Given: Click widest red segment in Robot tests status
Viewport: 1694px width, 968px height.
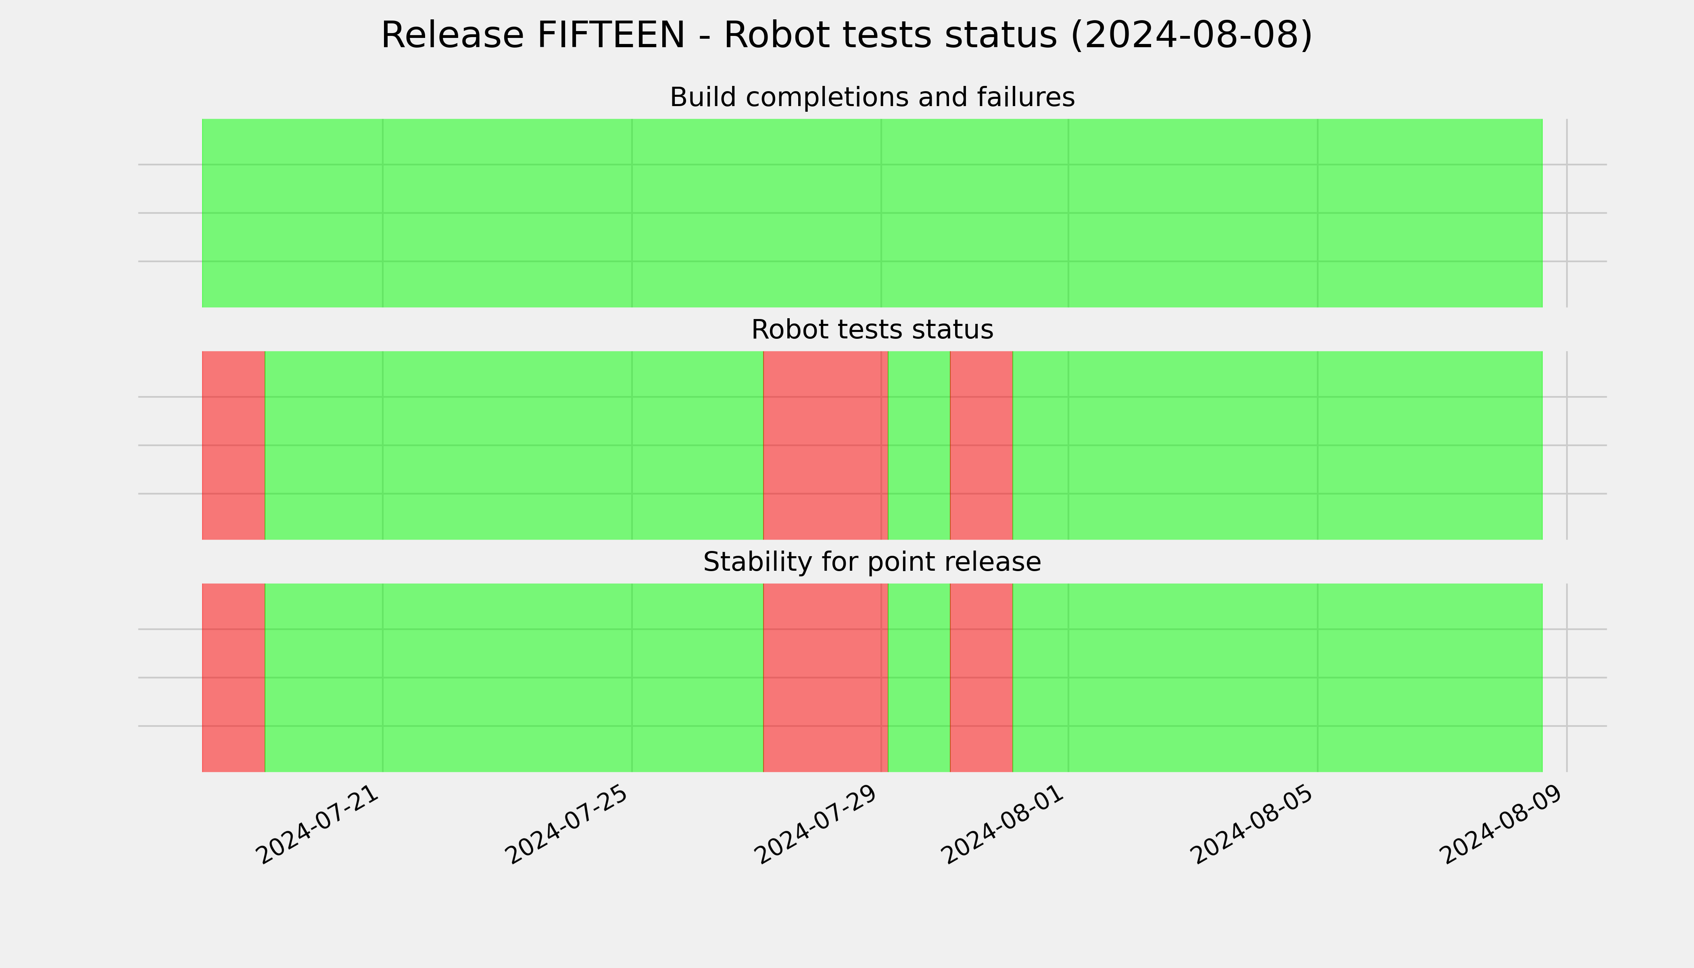Looking at the screenshot, I should click(x=826, y=445).
